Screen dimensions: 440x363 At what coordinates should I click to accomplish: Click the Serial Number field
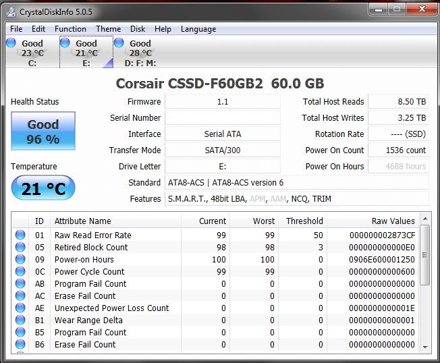point(222,118)
